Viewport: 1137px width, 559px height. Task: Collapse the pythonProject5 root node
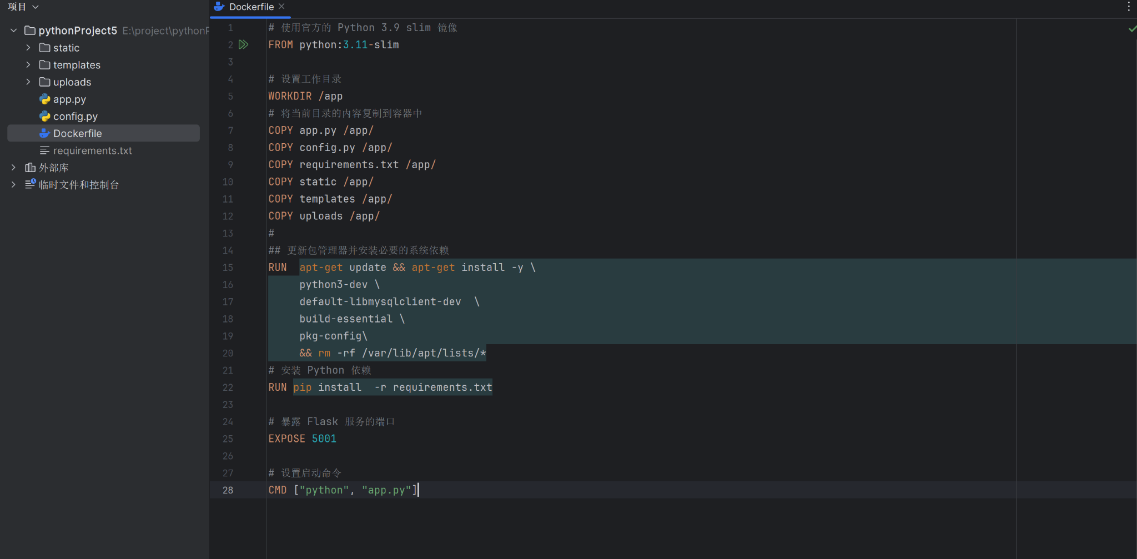pos(13,31)
